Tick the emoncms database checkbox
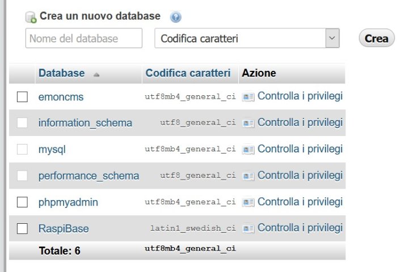The image size is (397, 272). 22,97
